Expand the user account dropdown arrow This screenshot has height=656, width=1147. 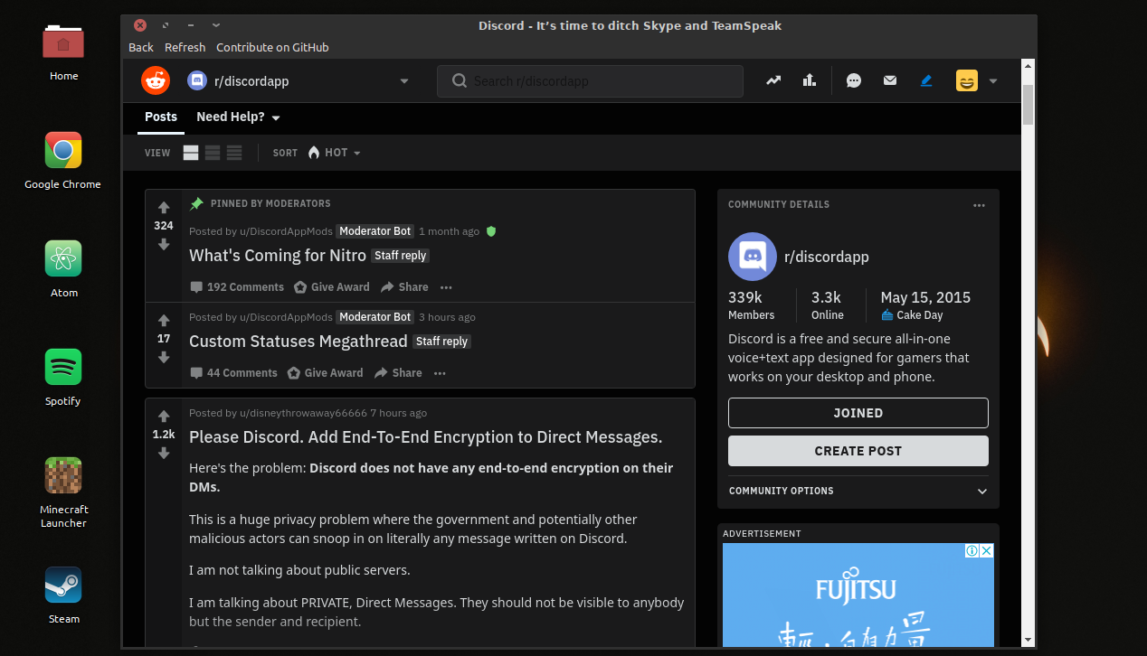click(993, 80)
